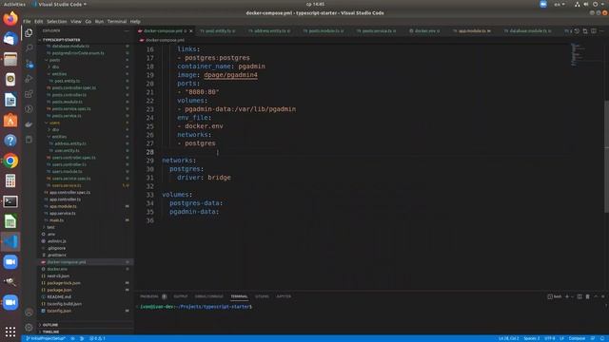Open Google Chrome from the dock
Image resolution: width=609 pixels, height=342 pixels.
[10, 161]
